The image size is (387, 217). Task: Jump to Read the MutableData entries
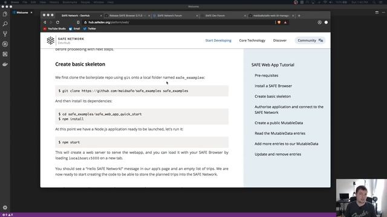click(280, 133)
